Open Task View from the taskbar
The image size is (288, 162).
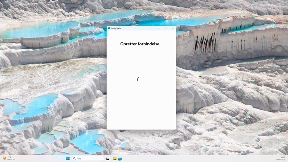click(x=108, y=159)
